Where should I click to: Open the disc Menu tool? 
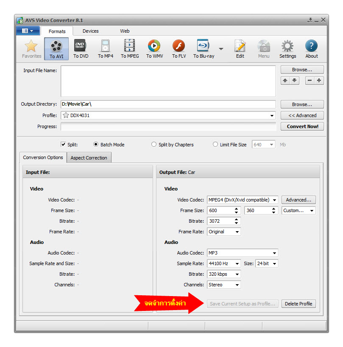coord(264,48)
